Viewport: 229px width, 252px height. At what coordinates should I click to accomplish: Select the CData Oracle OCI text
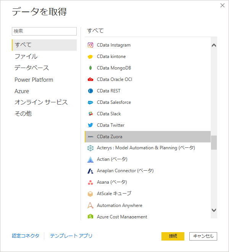[114, 79]
